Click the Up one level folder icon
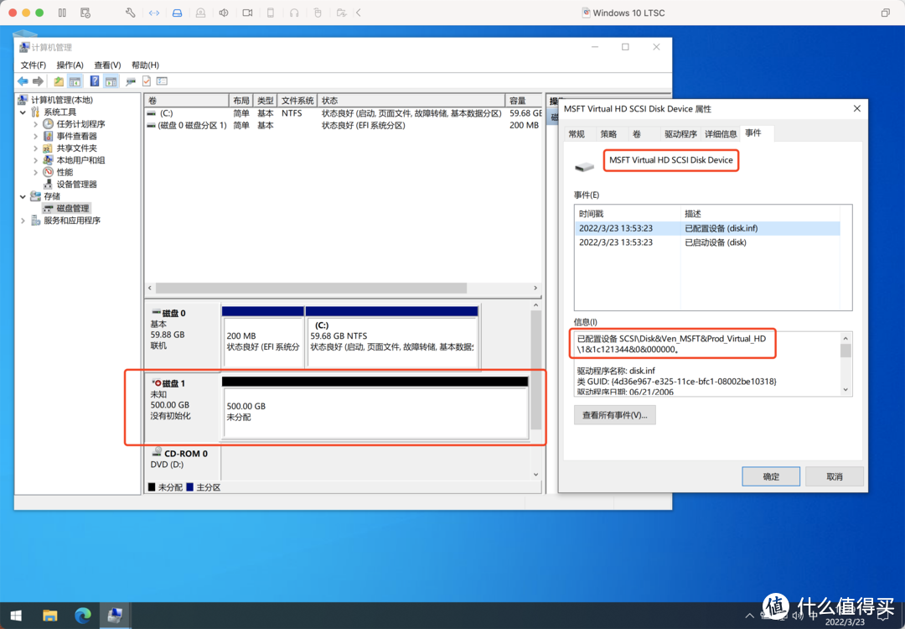The height and width of the screenshot is (629, 905). 59,81
